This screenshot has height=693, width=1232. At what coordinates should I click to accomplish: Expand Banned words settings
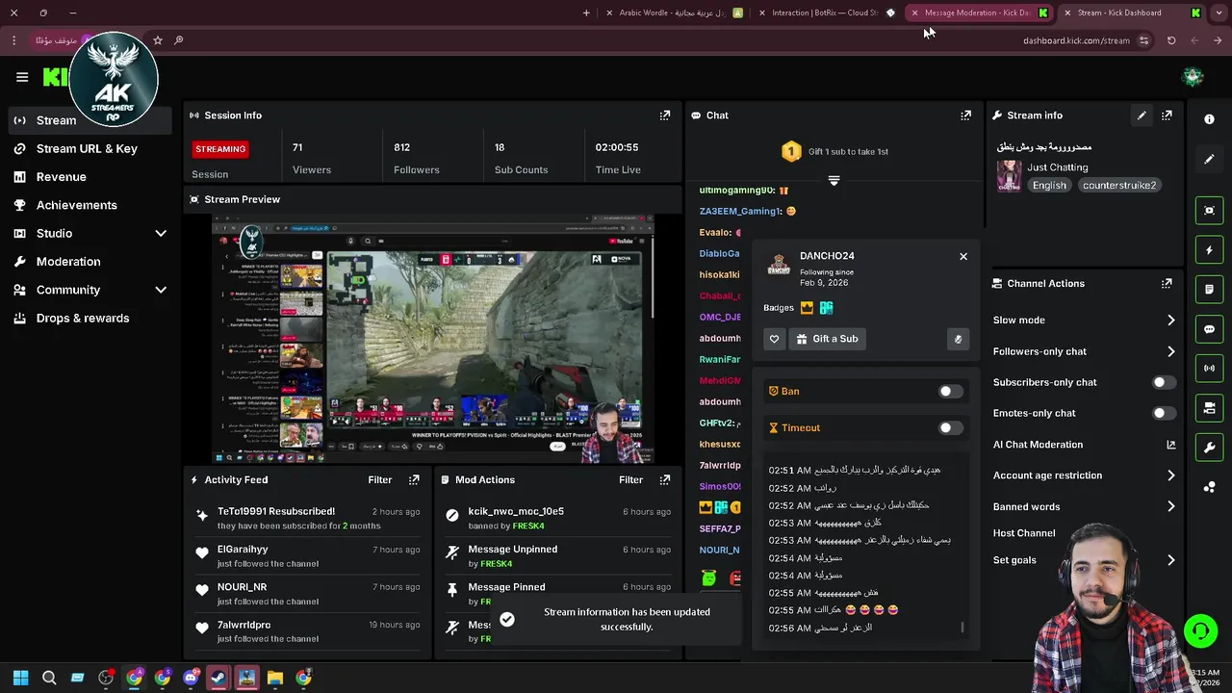click(1170, 506)
